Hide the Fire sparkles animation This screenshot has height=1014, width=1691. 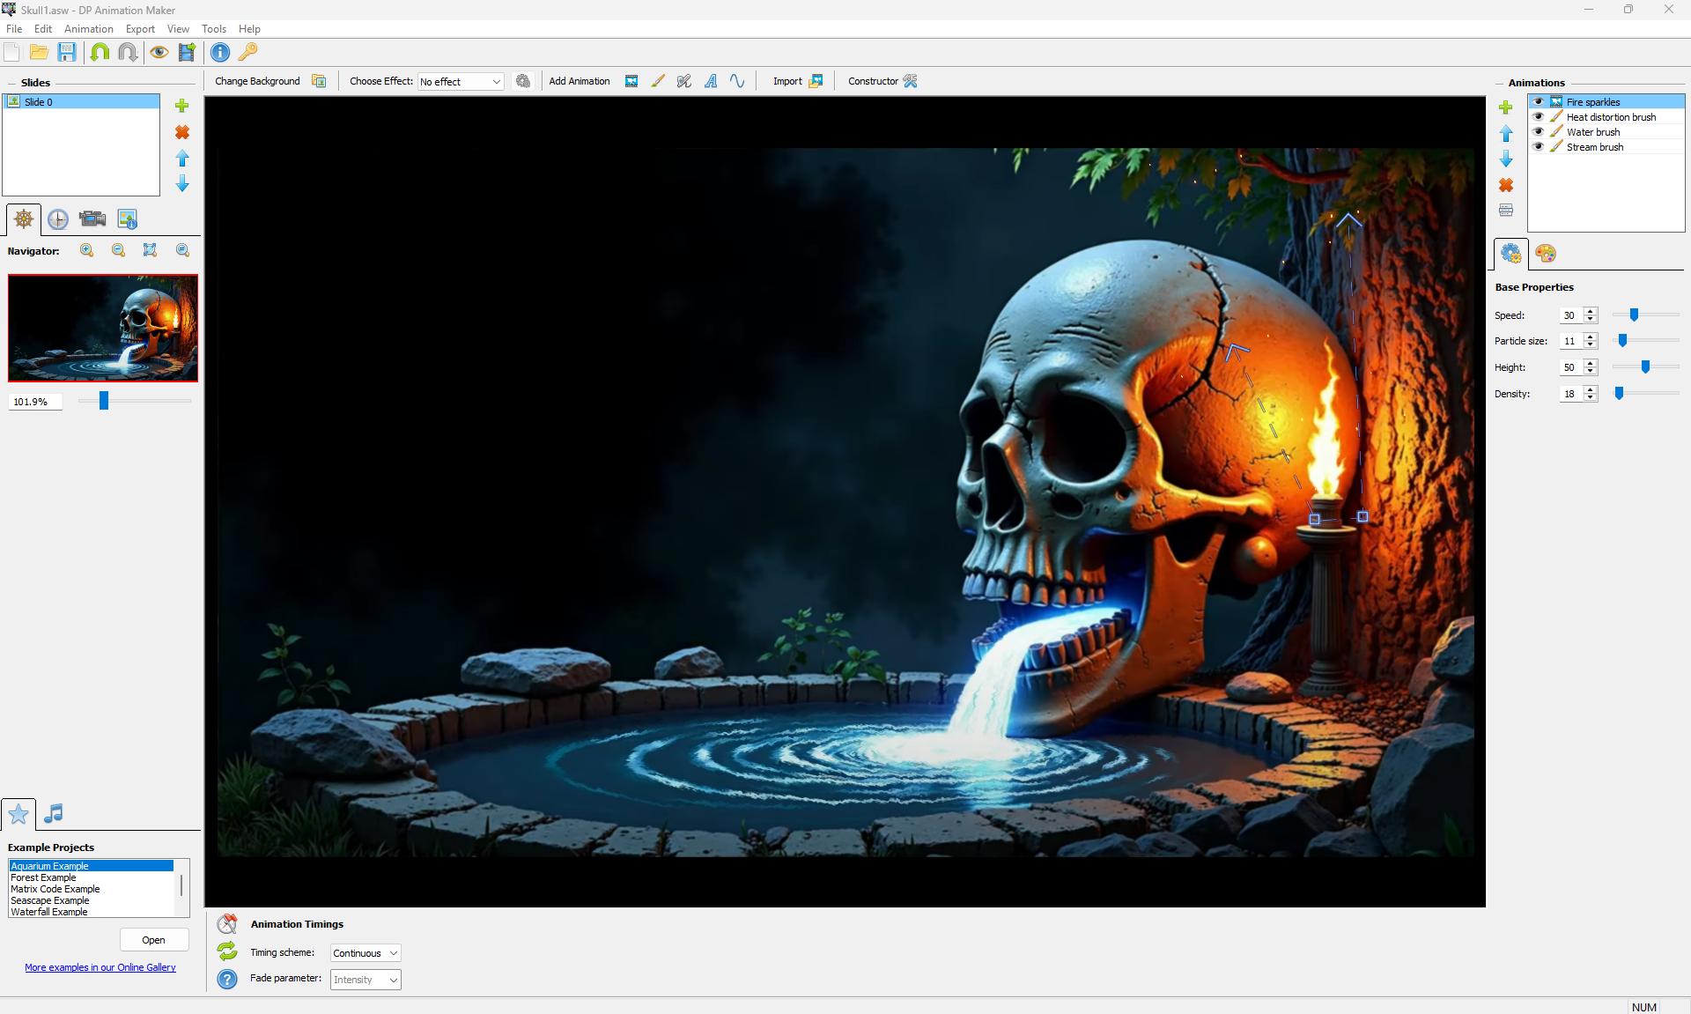pos(1539,102)
